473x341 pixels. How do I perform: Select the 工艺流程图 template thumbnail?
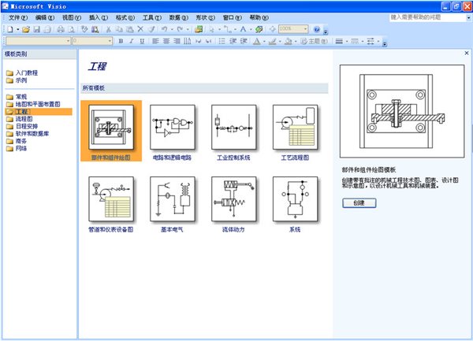pos(295,127)
